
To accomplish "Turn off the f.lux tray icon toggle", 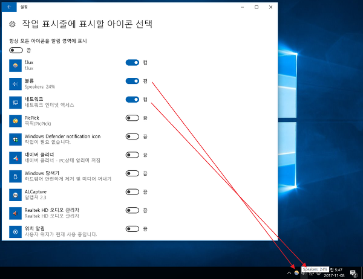I will pyautogui.click(x=132, y=62).
